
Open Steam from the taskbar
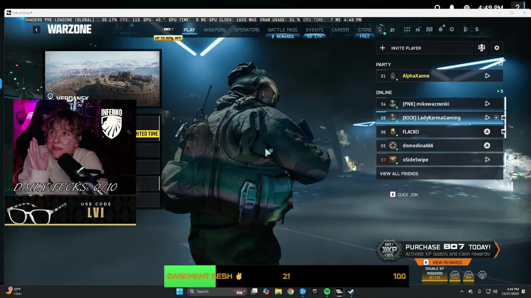[x=351, y=291]
